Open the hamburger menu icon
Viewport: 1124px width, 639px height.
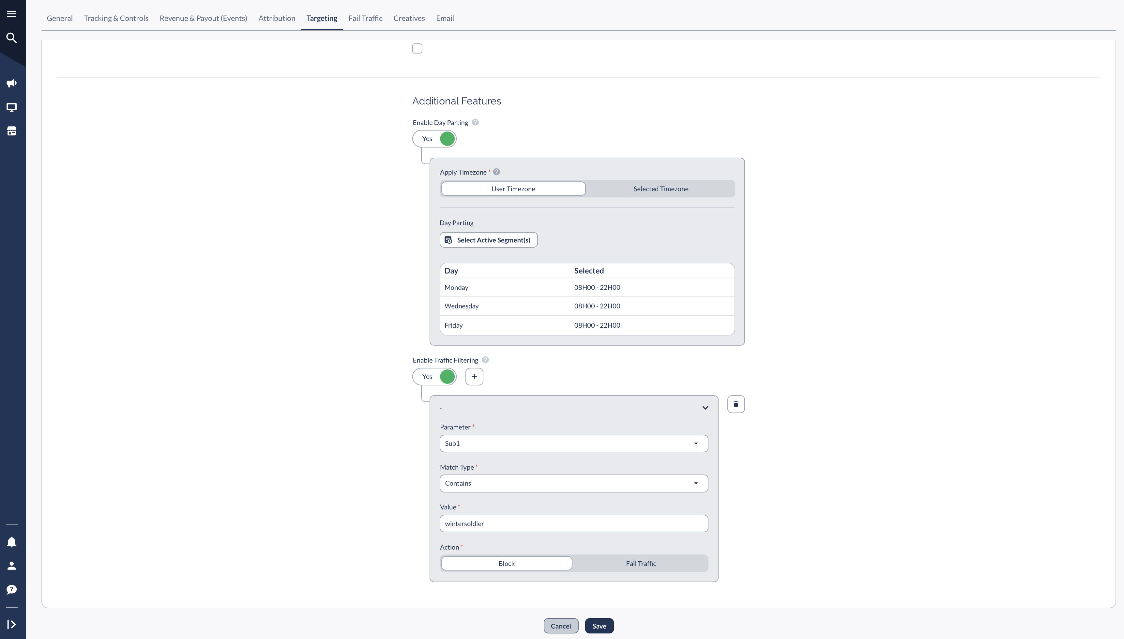point(12,14)
